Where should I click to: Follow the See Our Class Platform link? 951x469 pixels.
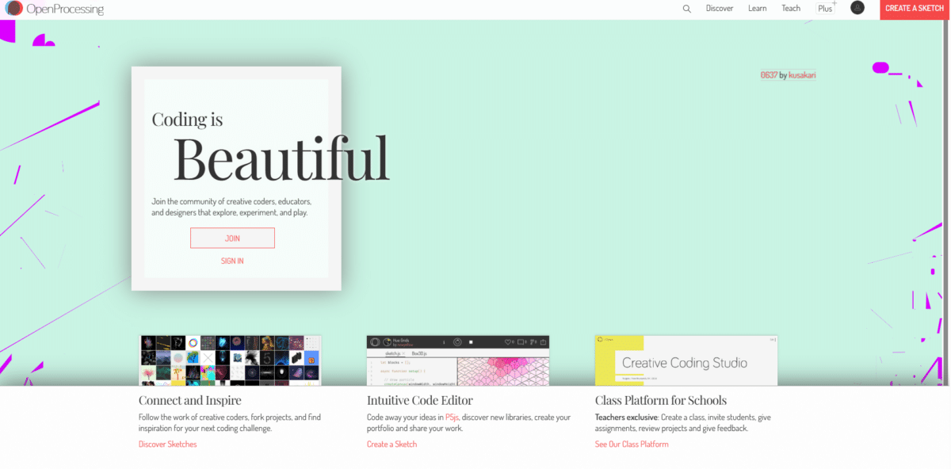click(632, 444)
